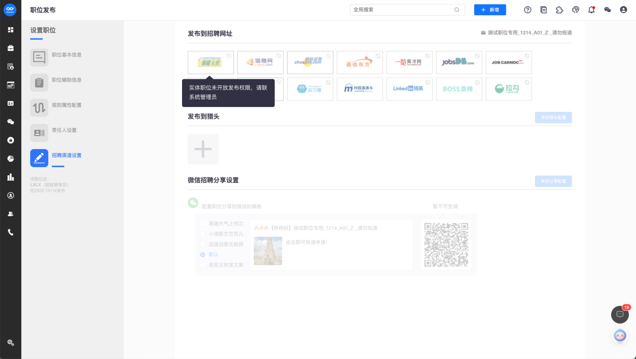The height and width of the screenshot is (359, 636).
Task: Click the job name 测试职位专用_1214_A01_Z at top right
Action: pos(530,33)
